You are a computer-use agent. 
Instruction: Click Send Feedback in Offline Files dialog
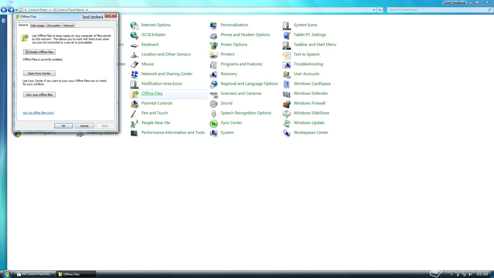click(x=93, y=17)
